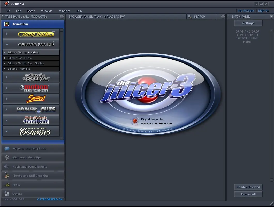Click the Sign-In link

click(263, 11)
